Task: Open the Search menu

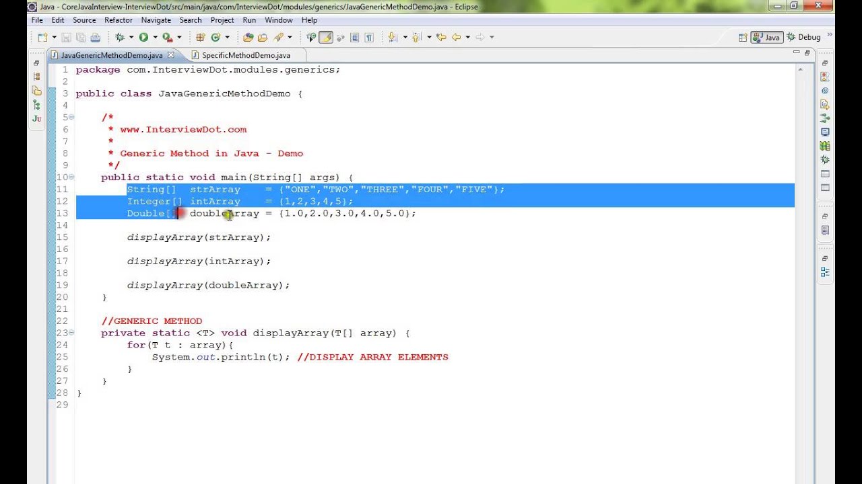Action: pyautogui.click(x=191, y=20)
